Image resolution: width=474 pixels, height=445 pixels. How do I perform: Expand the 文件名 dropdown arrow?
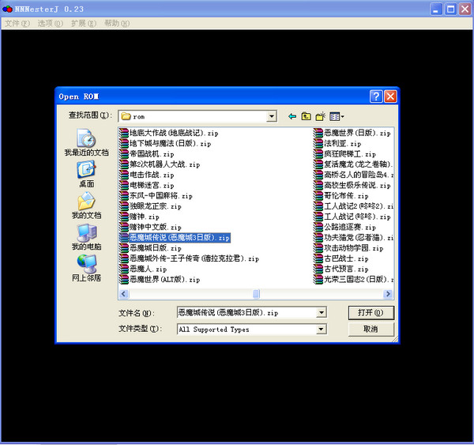click(321, 312)
